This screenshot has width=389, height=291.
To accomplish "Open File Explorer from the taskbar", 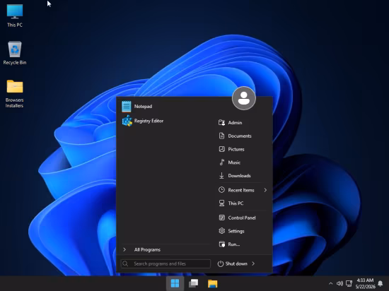I will tap(212, 283).
